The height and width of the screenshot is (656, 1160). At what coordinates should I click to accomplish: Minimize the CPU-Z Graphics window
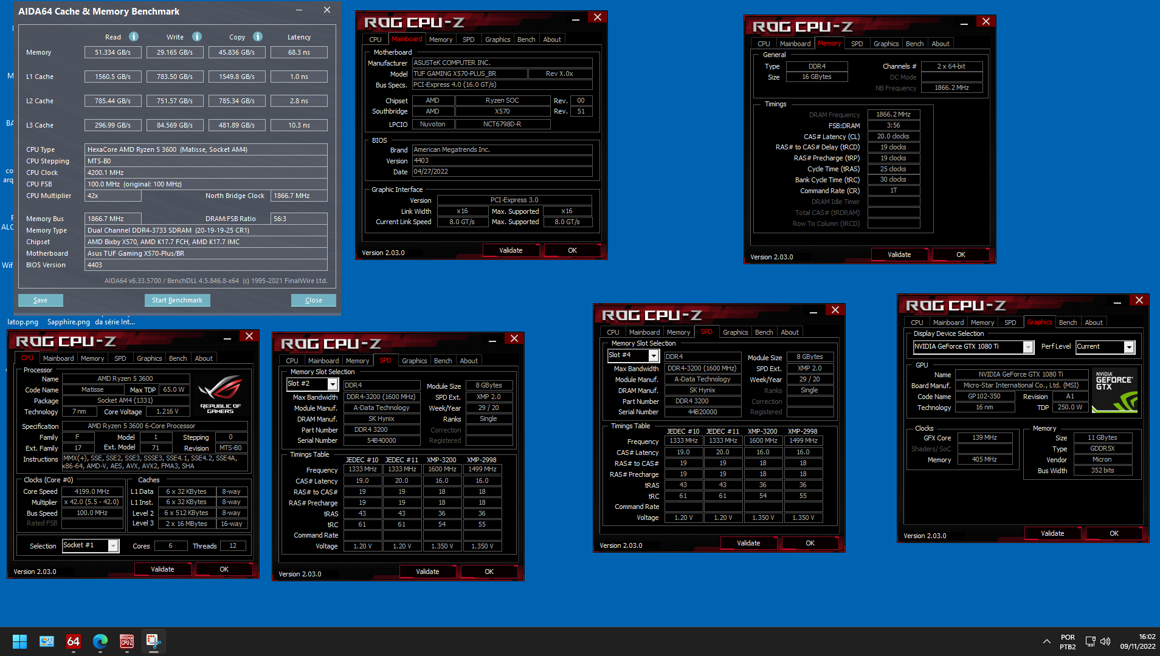click(1117, 302)
